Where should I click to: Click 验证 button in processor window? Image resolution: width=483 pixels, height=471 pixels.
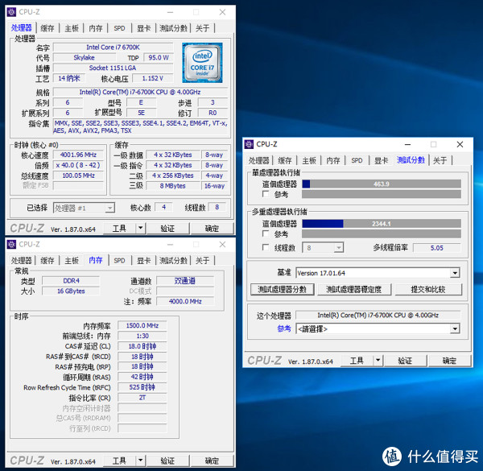pos(167,229)
